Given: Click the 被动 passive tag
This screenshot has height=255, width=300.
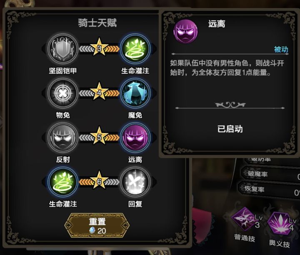Looking at the screenshot, I should click(281, 49).
